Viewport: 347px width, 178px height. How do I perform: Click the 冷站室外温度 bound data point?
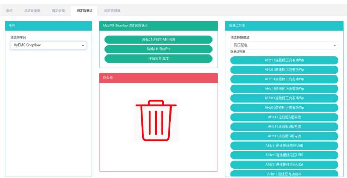pos(158,59)
